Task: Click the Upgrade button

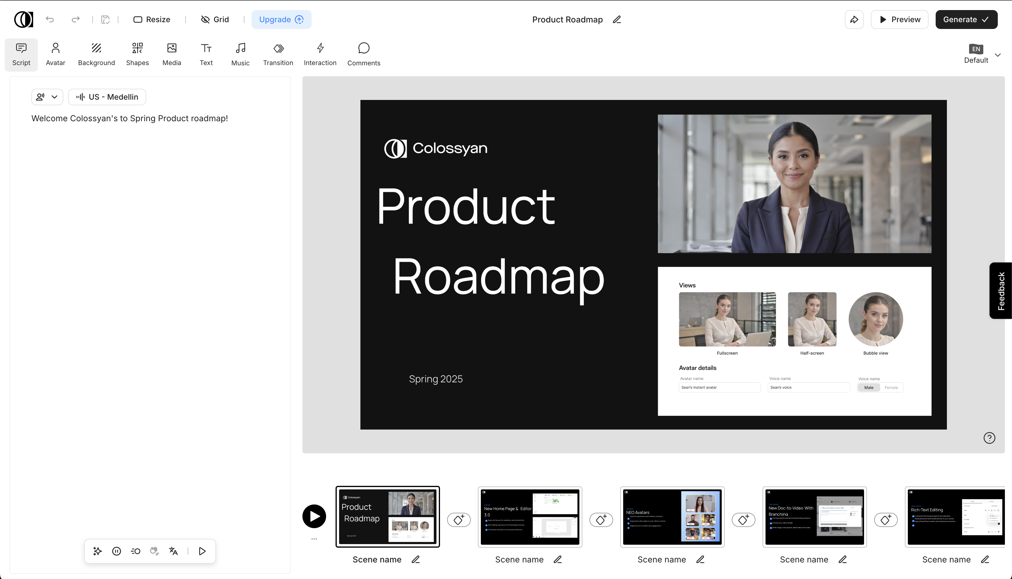Action: (281, 20)
